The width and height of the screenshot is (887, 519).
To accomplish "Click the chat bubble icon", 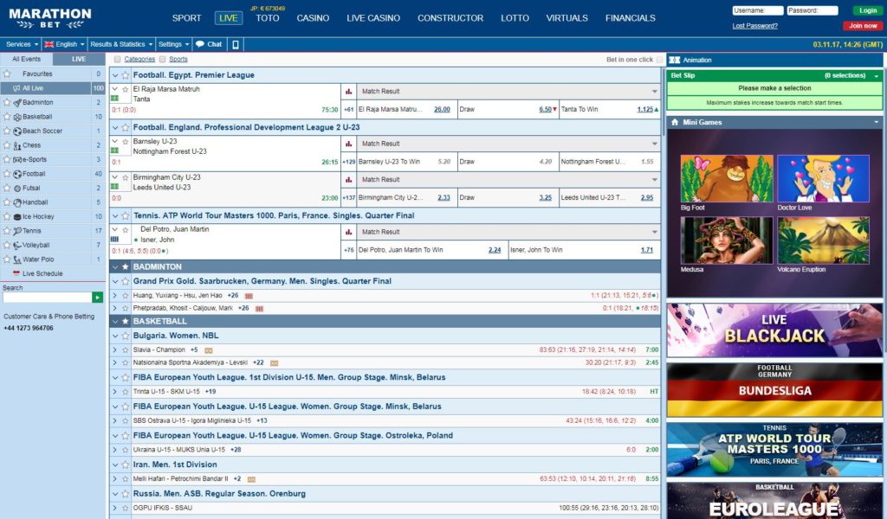I will 200,44.
